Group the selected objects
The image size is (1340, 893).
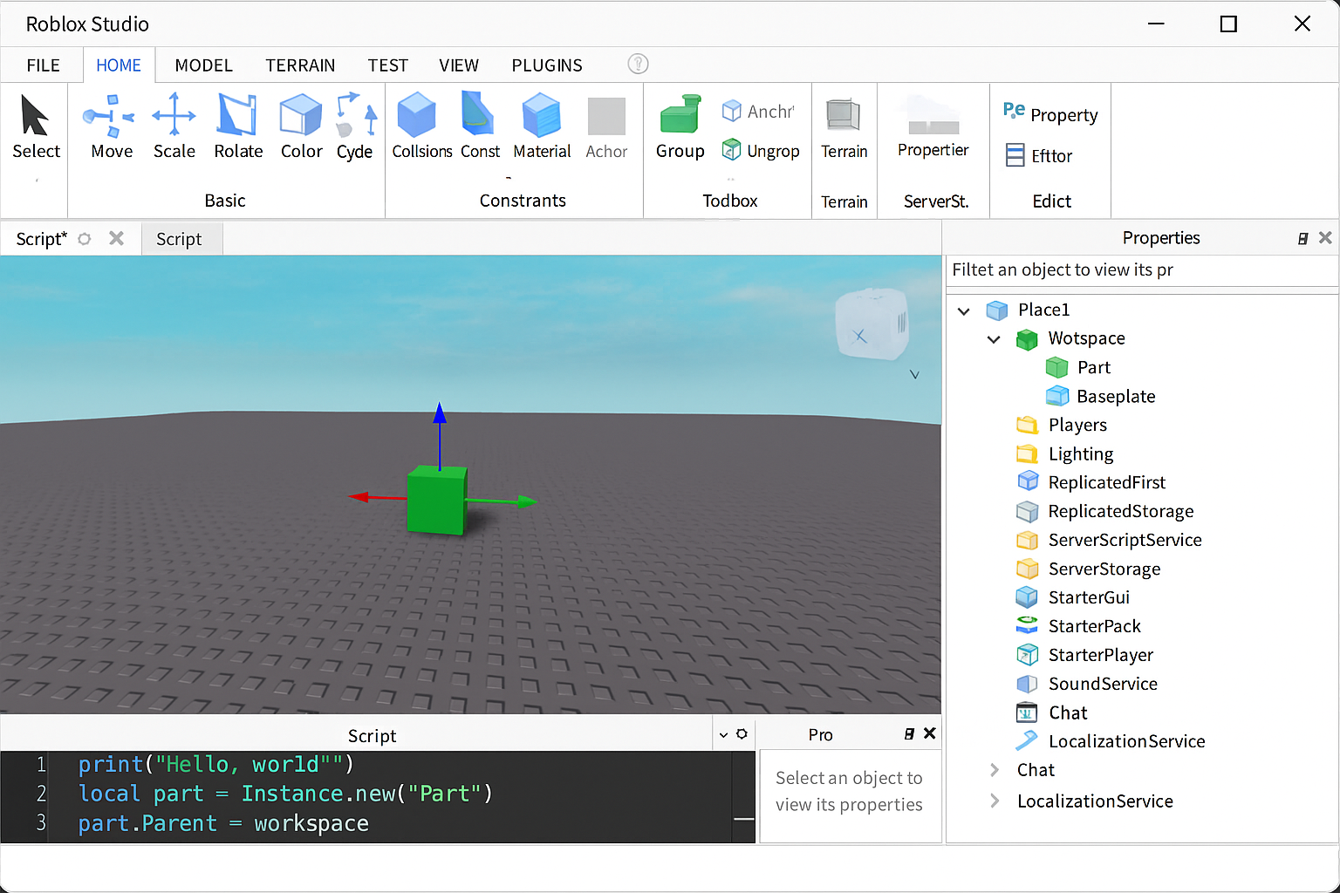coord(680,127)
